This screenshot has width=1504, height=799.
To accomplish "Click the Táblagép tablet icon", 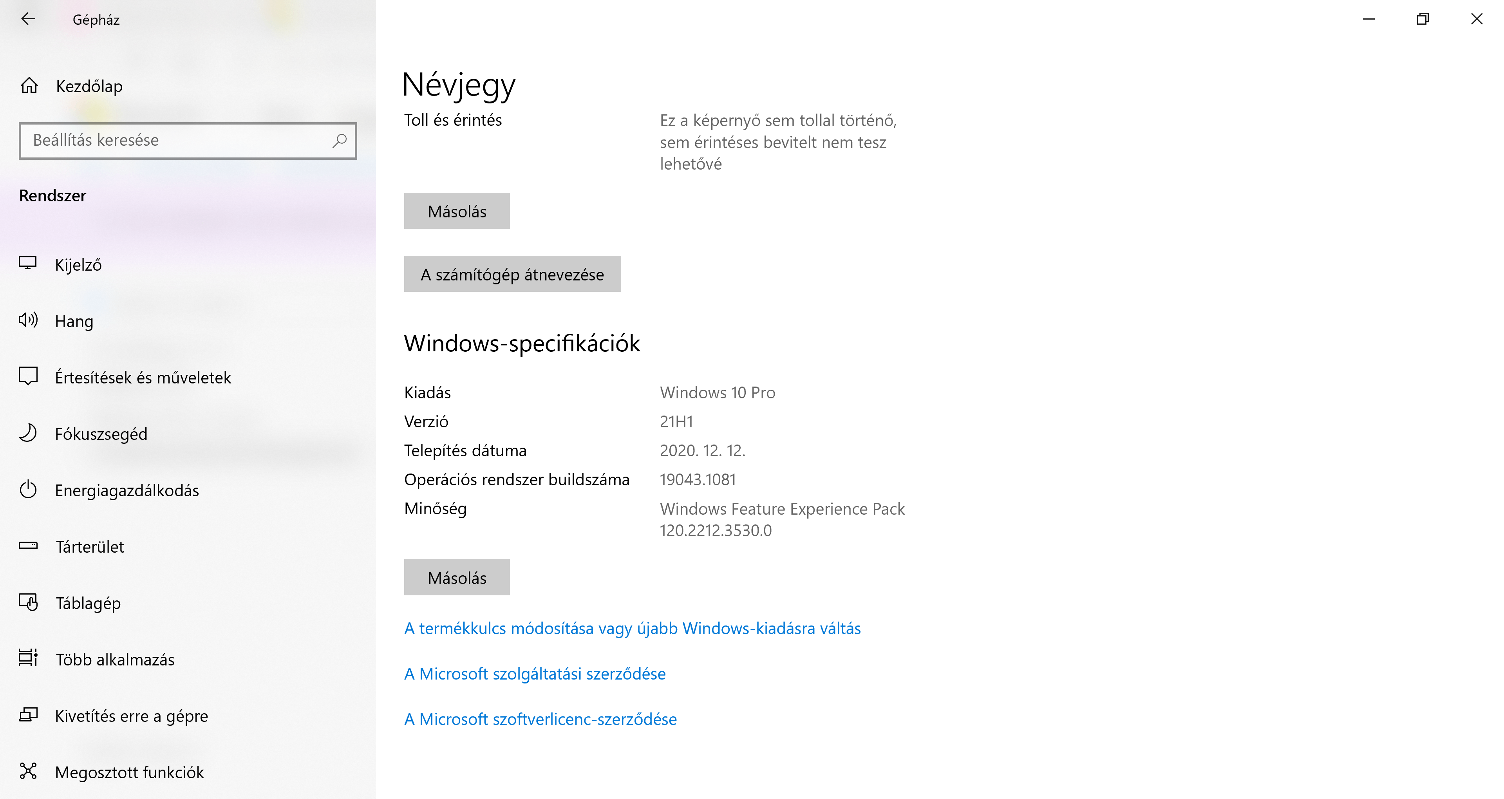I will point(27,602).
